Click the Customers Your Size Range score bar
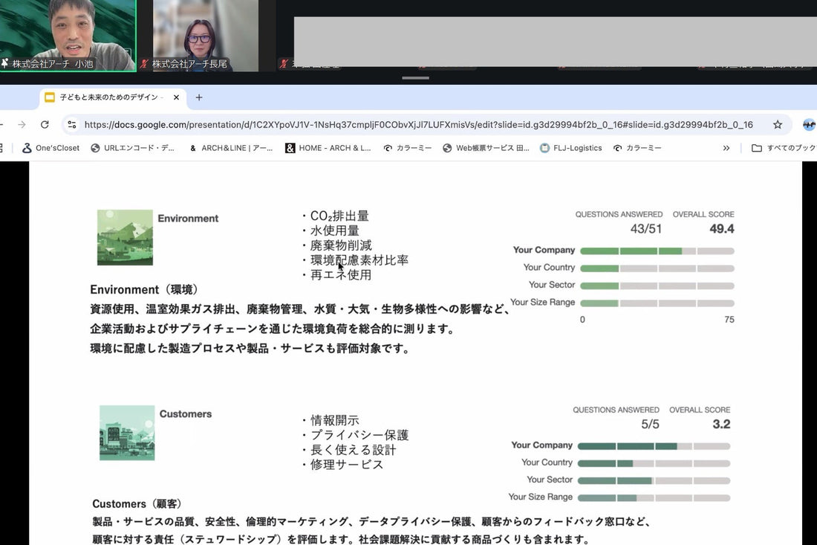Screen dimensions: 817x545 coord(654,498)
